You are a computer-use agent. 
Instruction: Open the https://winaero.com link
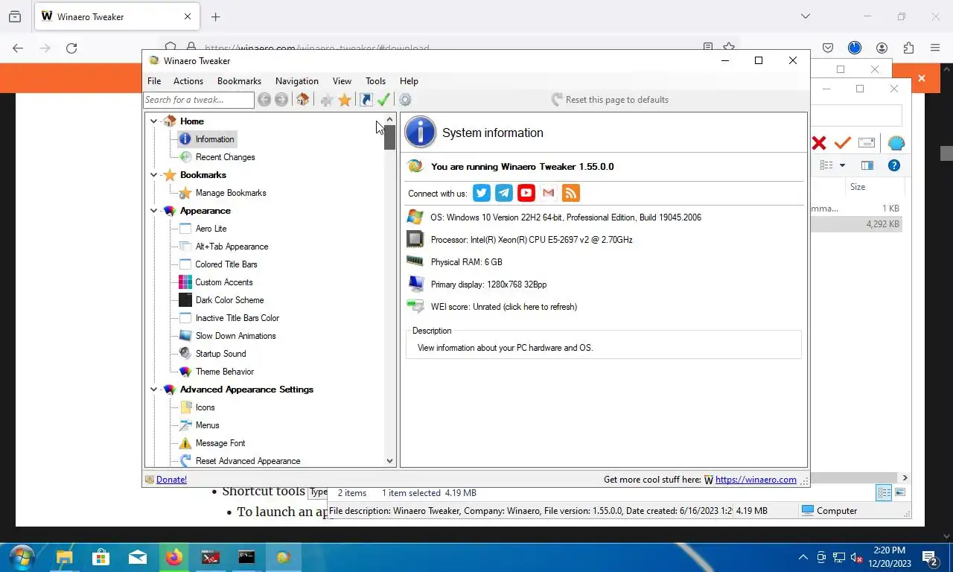point(756,480)
